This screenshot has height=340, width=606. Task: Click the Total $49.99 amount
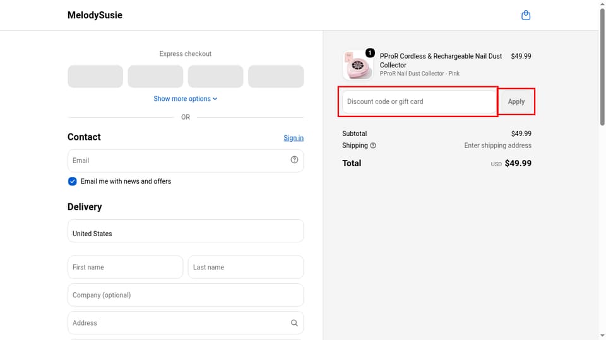pos(518,163)
